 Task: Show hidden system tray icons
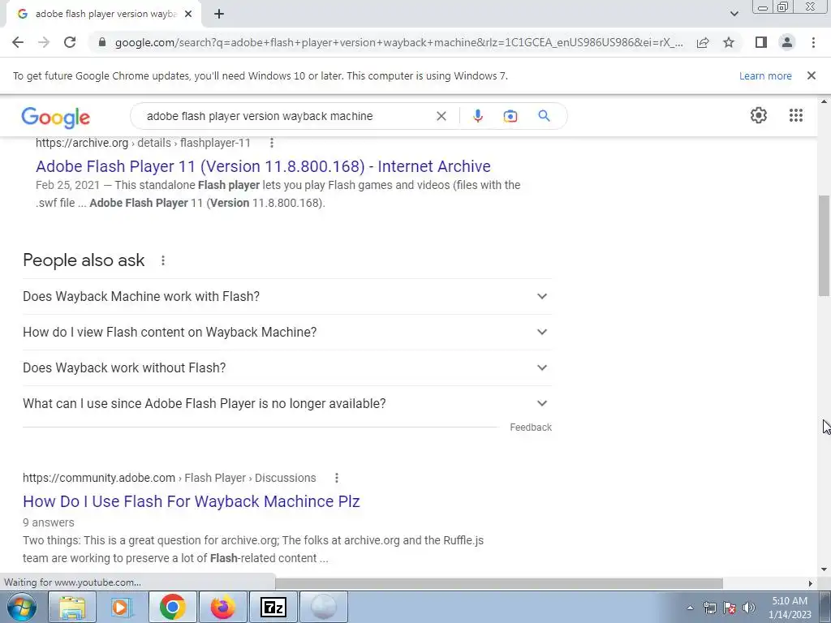point(690,608)
